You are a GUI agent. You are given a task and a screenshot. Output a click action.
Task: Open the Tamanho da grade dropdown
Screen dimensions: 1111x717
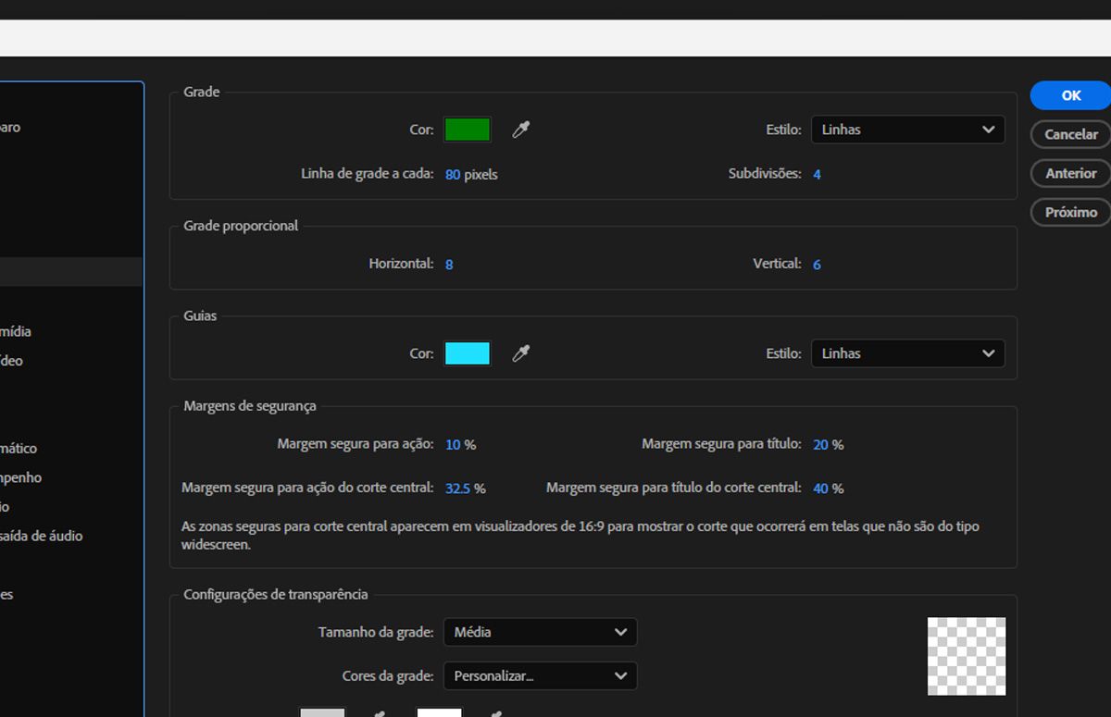541,632
